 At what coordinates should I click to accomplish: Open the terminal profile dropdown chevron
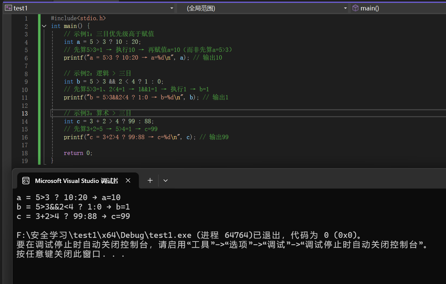point(166,181)
